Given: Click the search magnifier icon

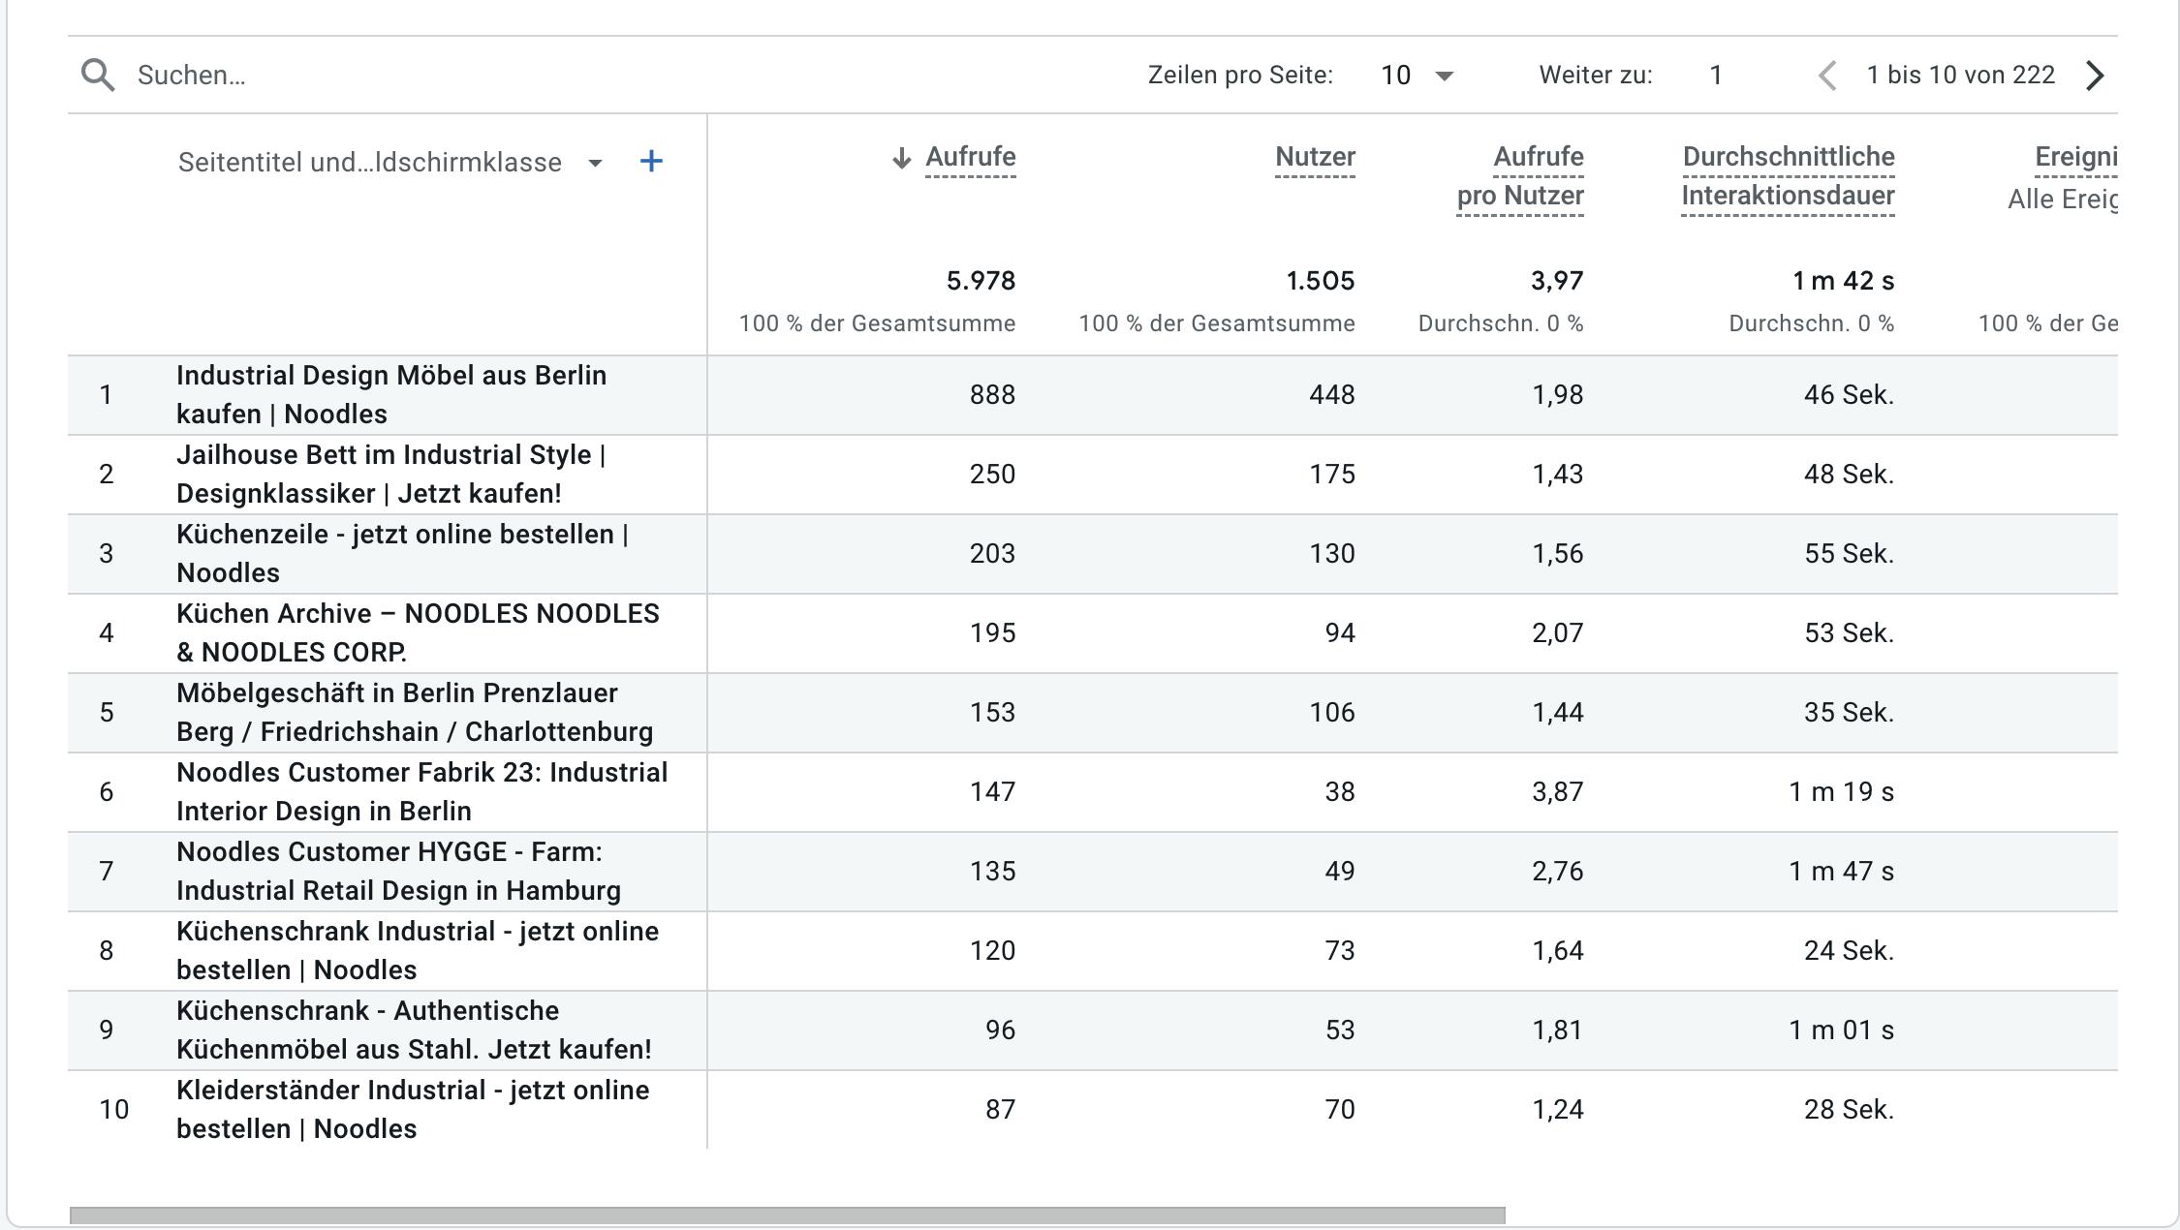Looking at the screenshot, I should [98, 75].
